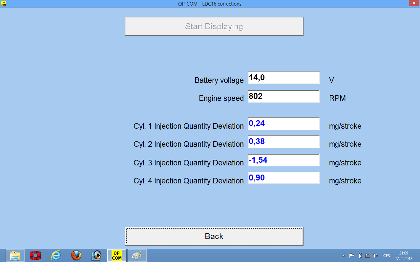Click the red grid icon on the taskbar
The image size is (420, 262).
pyautogui.click(x=35, y=255)
